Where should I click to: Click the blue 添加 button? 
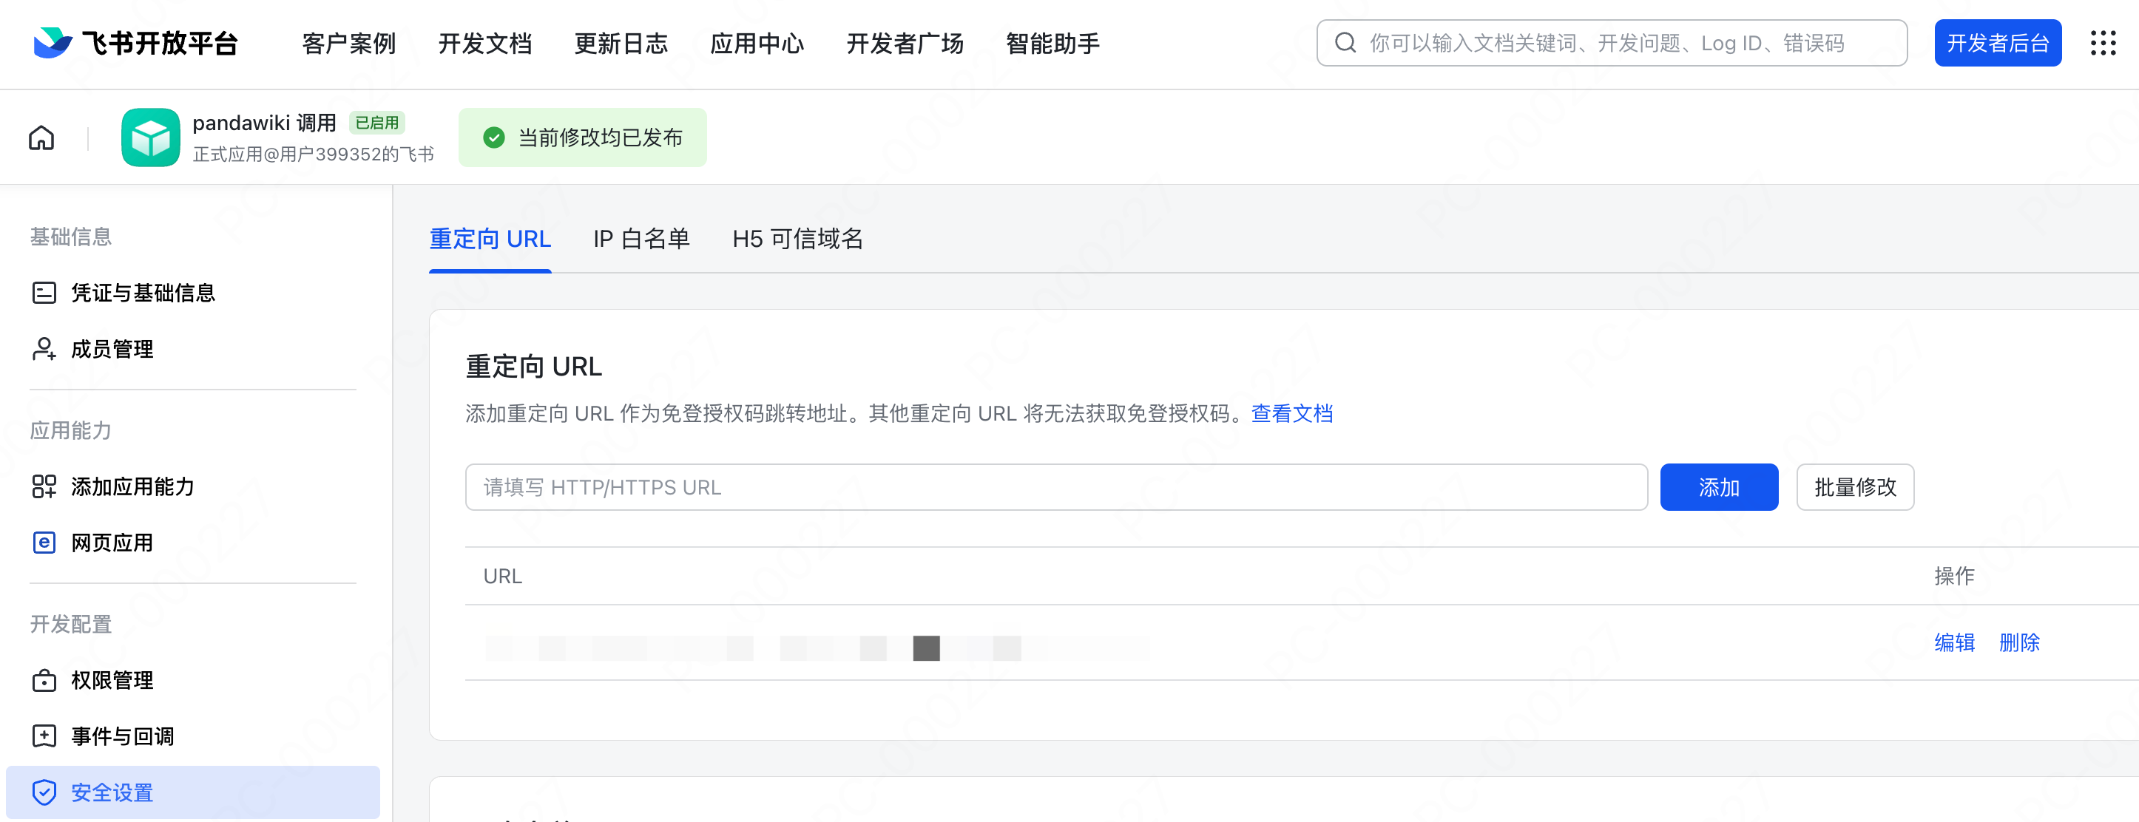1719,487
